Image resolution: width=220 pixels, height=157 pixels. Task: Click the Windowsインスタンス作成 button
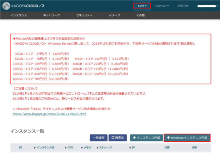187,138
